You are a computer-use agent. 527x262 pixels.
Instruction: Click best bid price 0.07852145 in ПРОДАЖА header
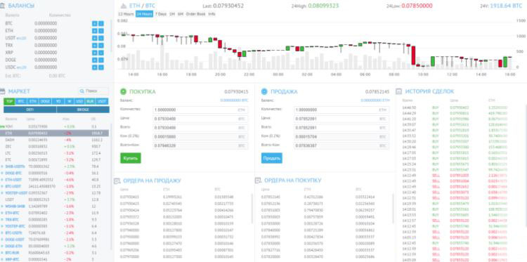pos(377,92)
